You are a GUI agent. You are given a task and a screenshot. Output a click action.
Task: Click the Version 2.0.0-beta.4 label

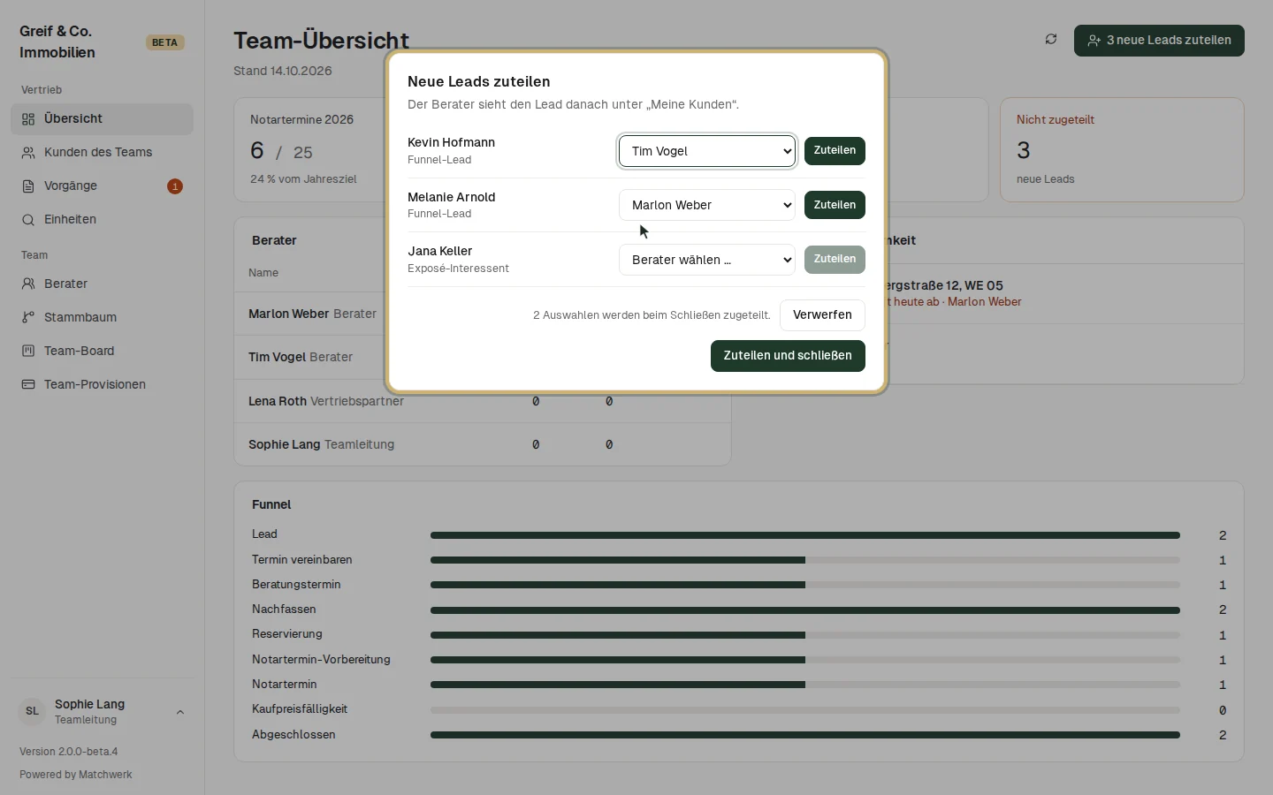pos(69,752)
